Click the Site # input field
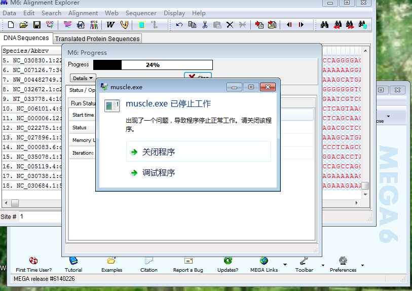The width and height of the screenshot is (412, 291). [41, 216]
